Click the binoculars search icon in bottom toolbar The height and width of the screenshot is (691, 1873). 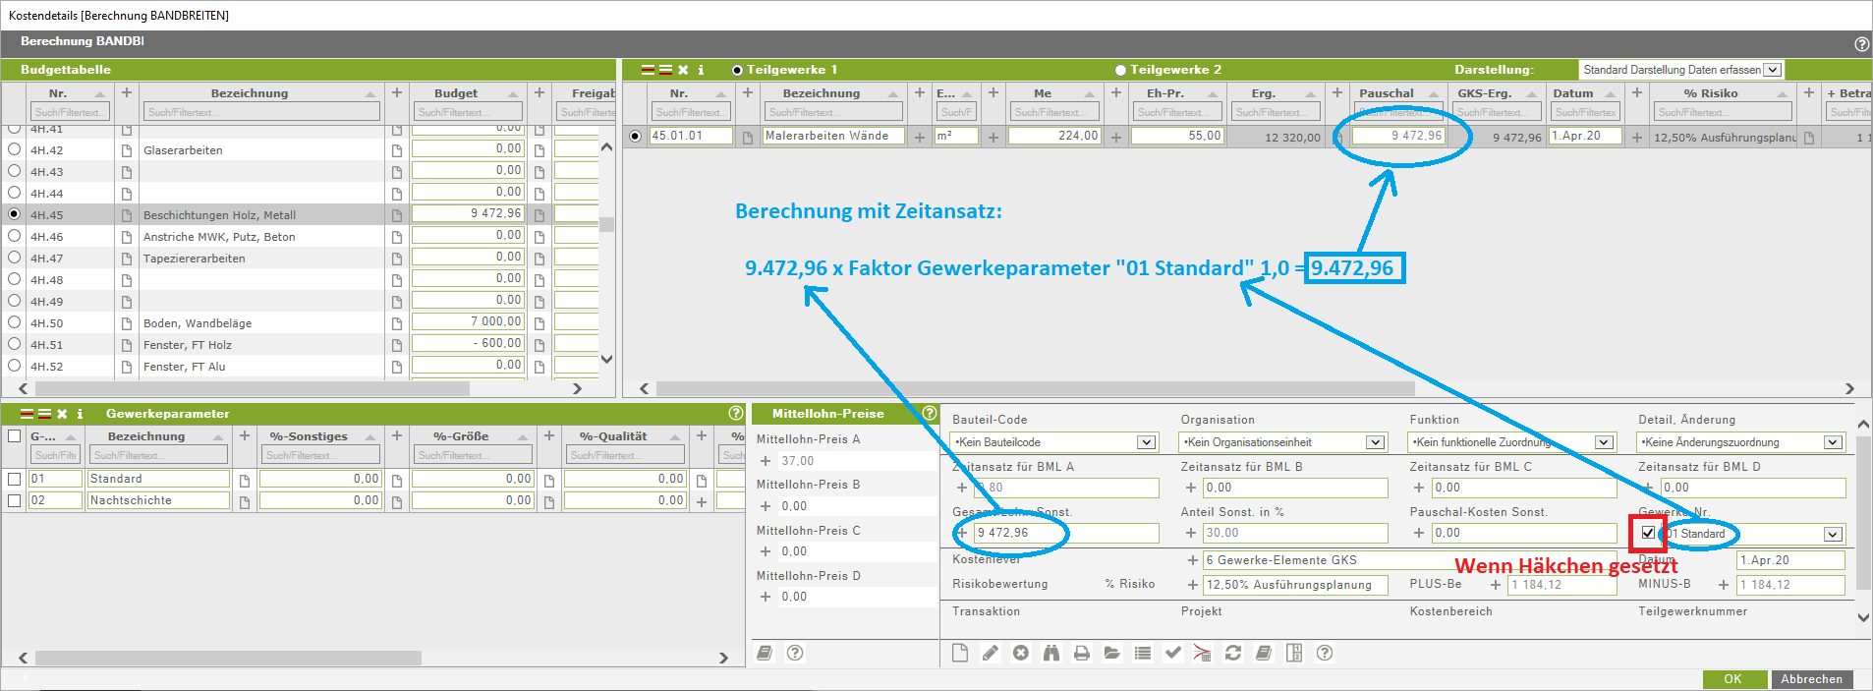(1051, 654)
